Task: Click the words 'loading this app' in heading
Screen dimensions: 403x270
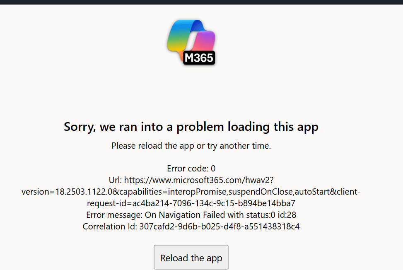Action: click(x=273, y=127)
